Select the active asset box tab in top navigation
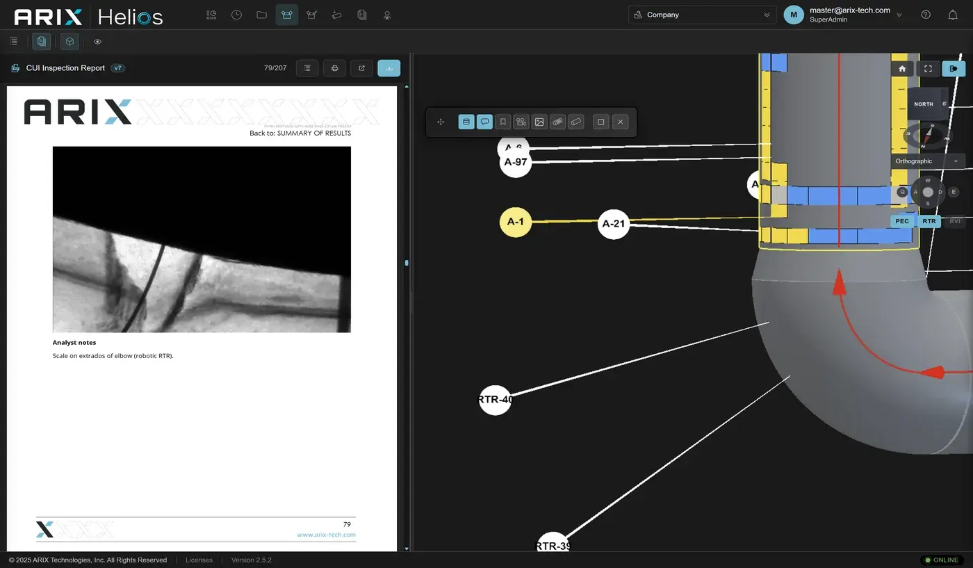The image size is (973, 568). coord(287,15)
